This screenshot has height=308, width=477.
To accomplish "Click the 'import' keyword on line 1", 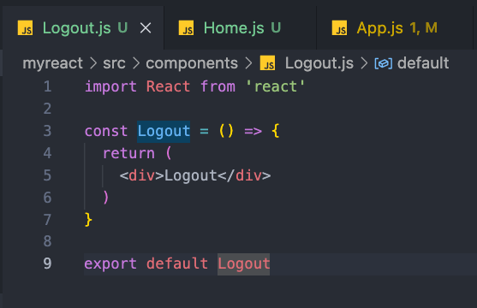I will tap(110, 87).
